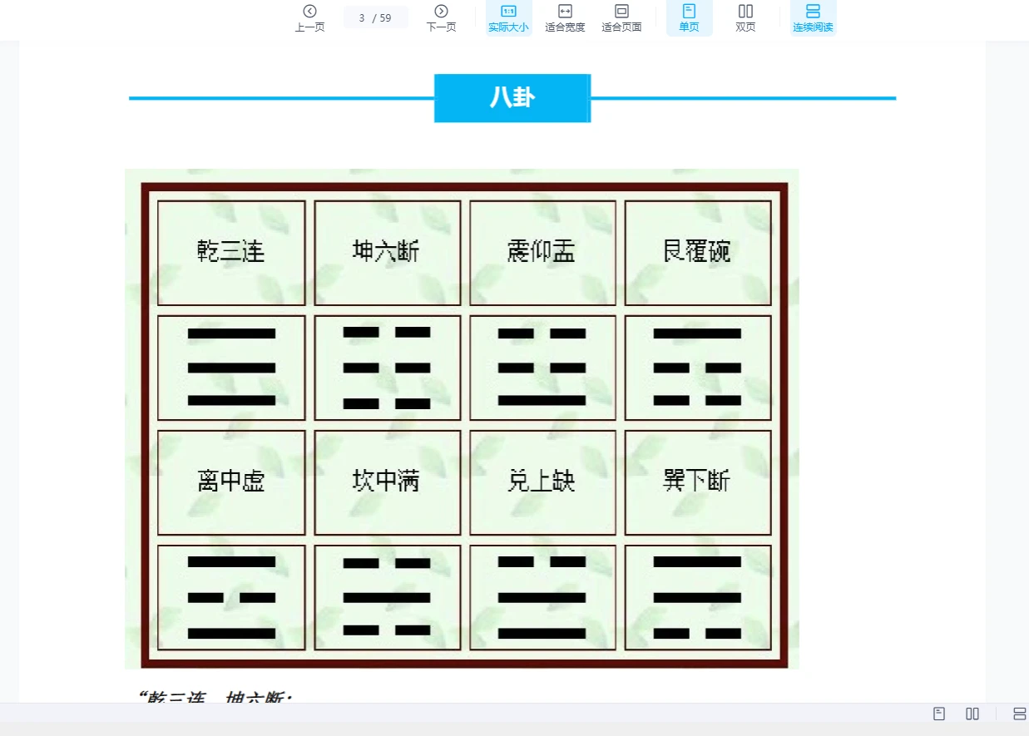Click the trigram under 震仰盂
Image resolution: width=1029 pixels, height=736 pixels.
542,368
